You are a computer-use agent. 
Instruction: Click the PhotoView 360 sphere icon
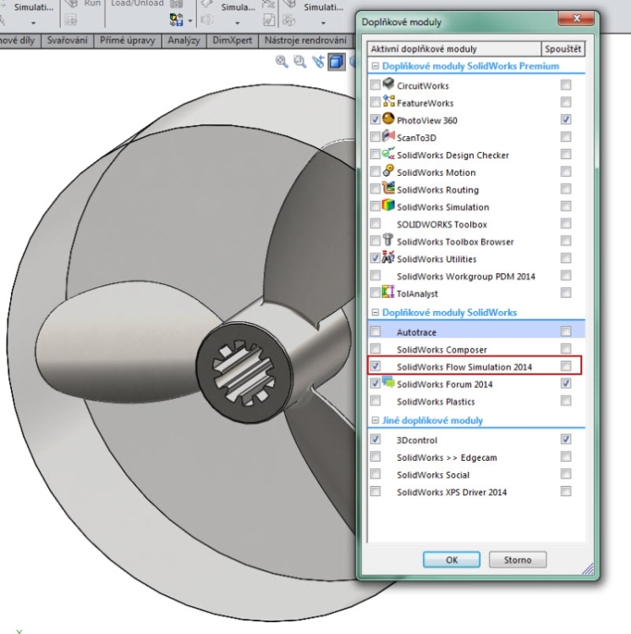(388, 118)
